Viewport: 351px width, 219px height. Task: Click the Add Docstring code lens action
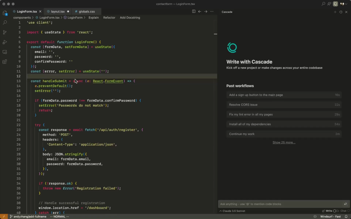(x=130, y=18)
